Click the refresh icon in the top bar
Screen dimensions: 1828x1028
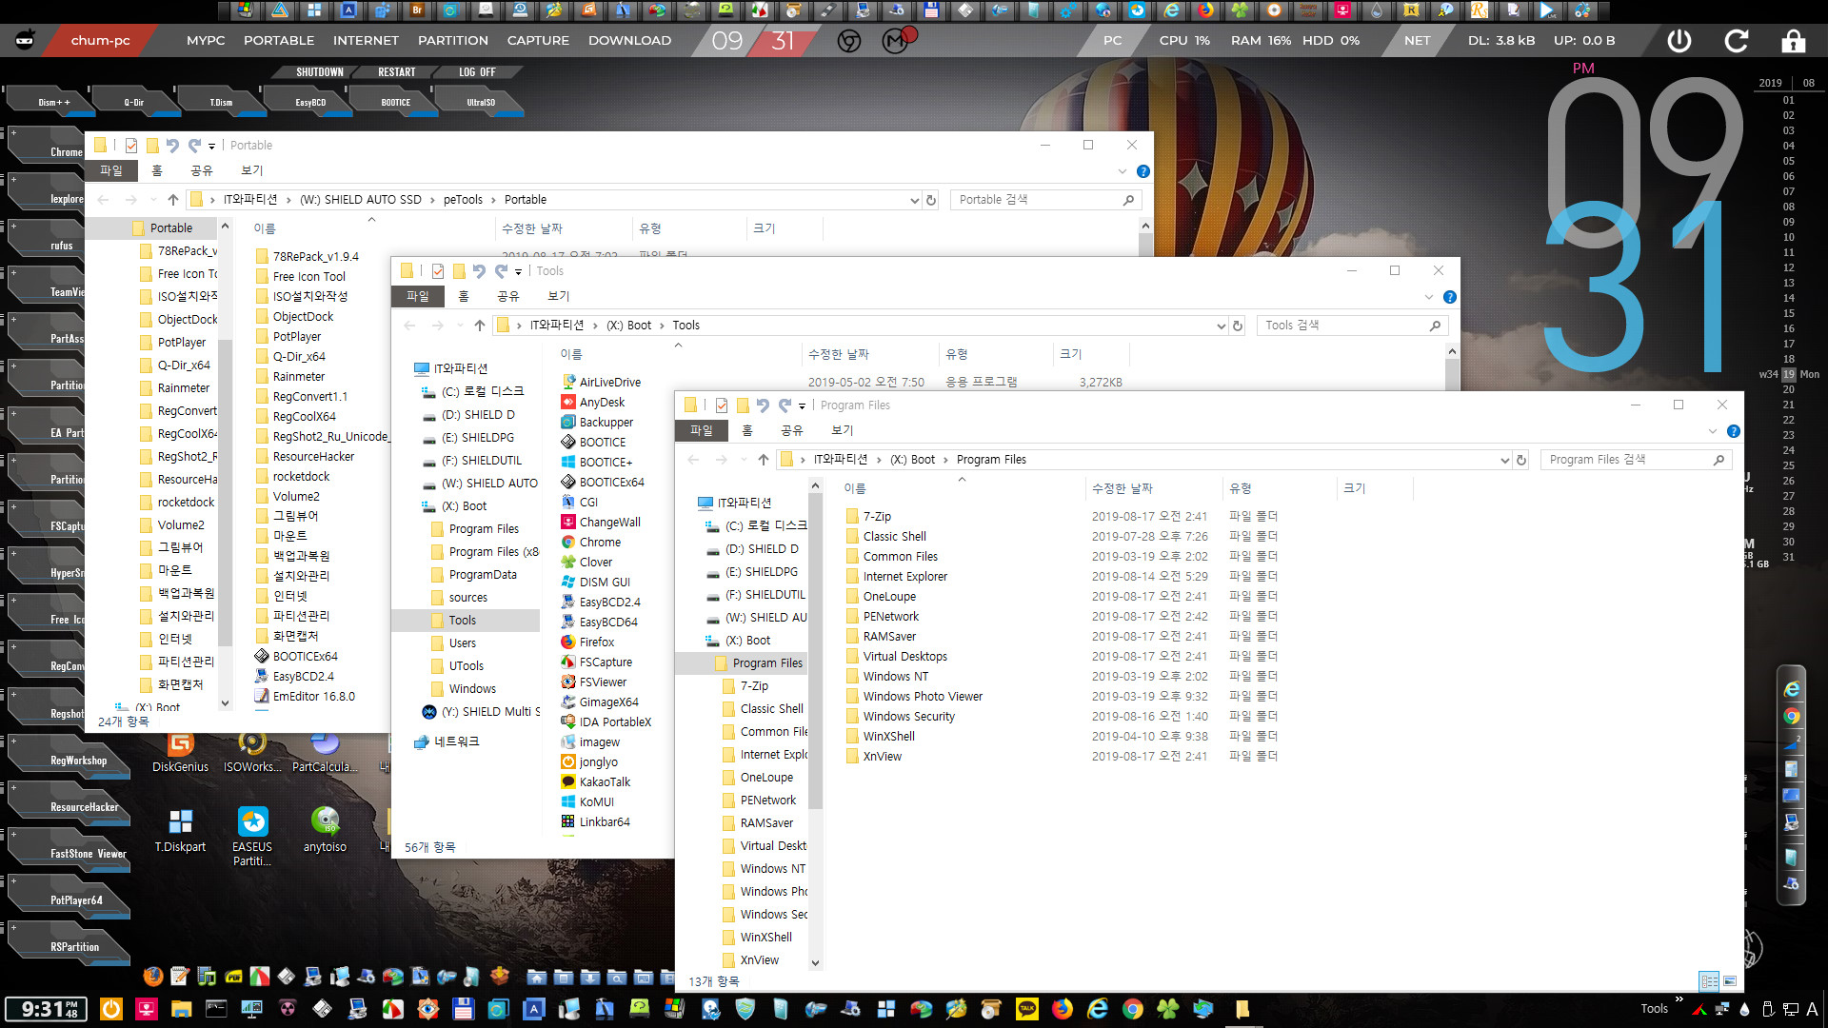point(1737,41)
